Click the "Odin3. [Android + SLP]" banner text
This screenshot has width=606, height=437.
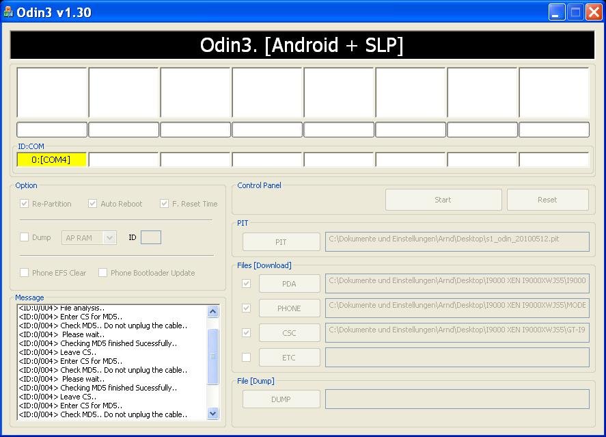(302, 45)
